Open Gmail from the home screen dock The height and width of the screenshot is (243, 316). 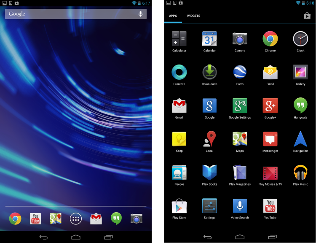click(96, 219)
